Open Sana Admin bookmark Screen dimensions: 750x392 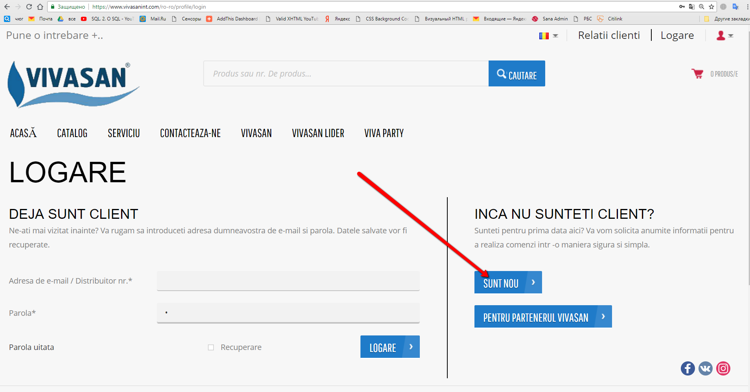click(550, 18)
